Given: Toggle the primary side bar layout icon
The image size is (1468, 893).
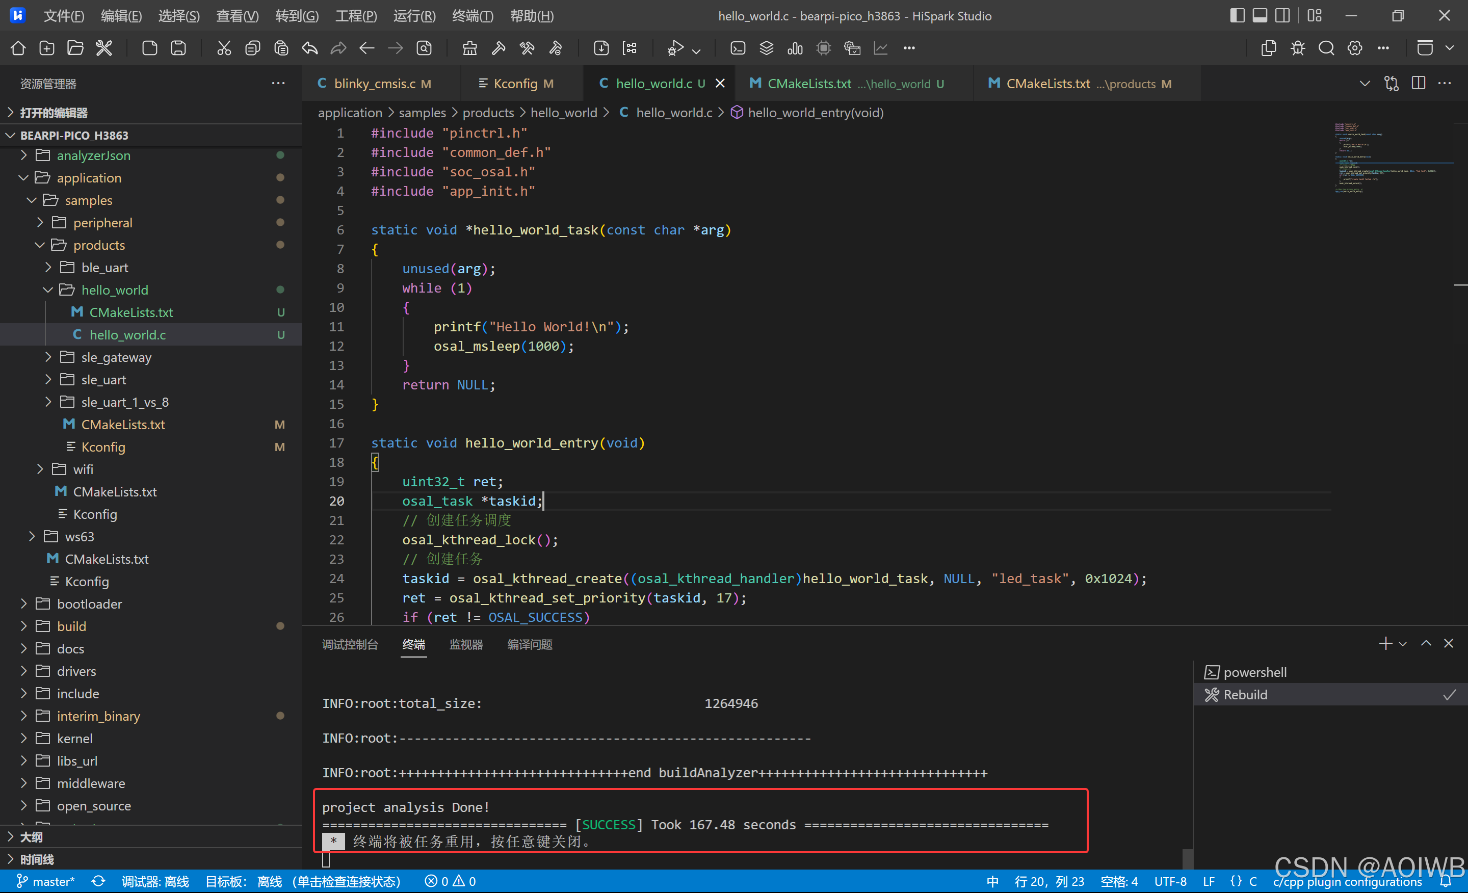Looking at the screenshot, I should coord(1237,15).
